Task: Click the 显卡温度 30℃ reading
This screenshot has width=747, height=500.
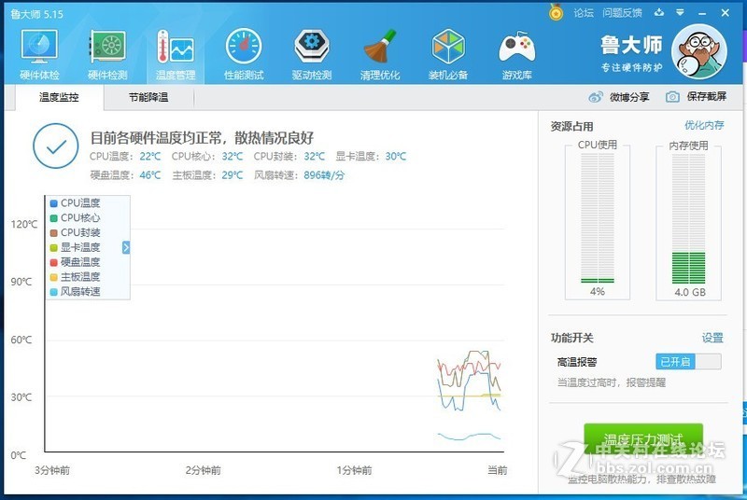Action: coord(371,156)
